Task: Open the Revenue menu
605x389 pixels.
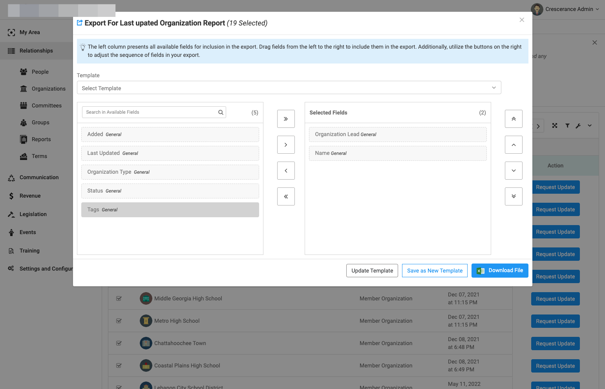Action: pos(30,196)
